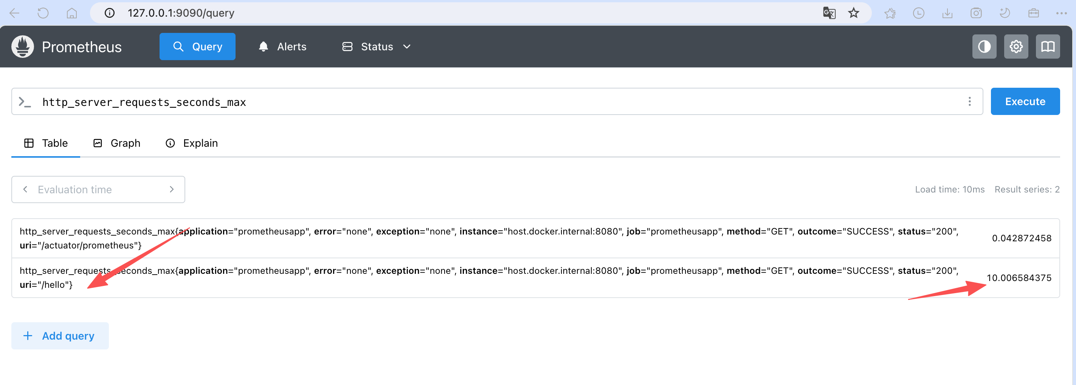Bookmark this page with the star icon
This screenshot has width=1076, height=385.
coord(853,13)
